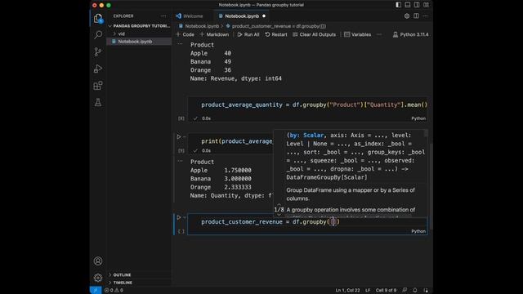Image resolution: width=523 pixels, height=294 pixels.
Task: Click the split editor icon in editor title
Action: (416, 16)
